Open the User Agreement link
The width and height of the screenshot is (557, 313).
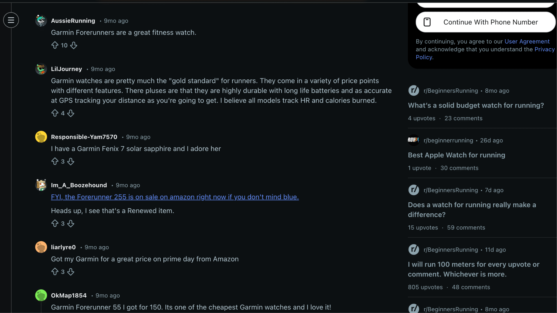pyautogui.click(x=527, y=41)
